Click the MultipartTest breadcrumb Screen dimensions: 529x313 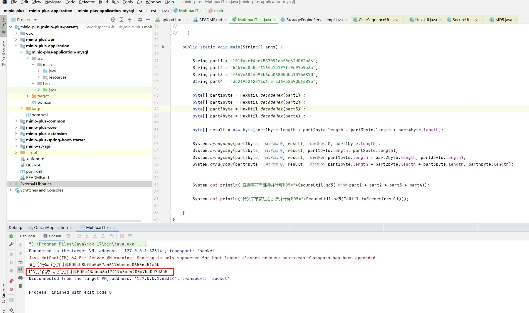tap(191, 11)
